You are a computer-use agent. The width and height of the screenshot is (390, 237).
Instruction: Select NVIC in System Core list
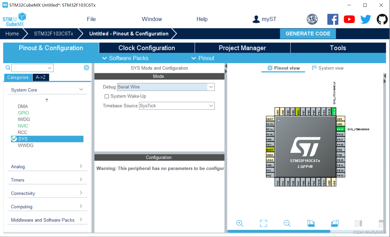pos(23,126)
